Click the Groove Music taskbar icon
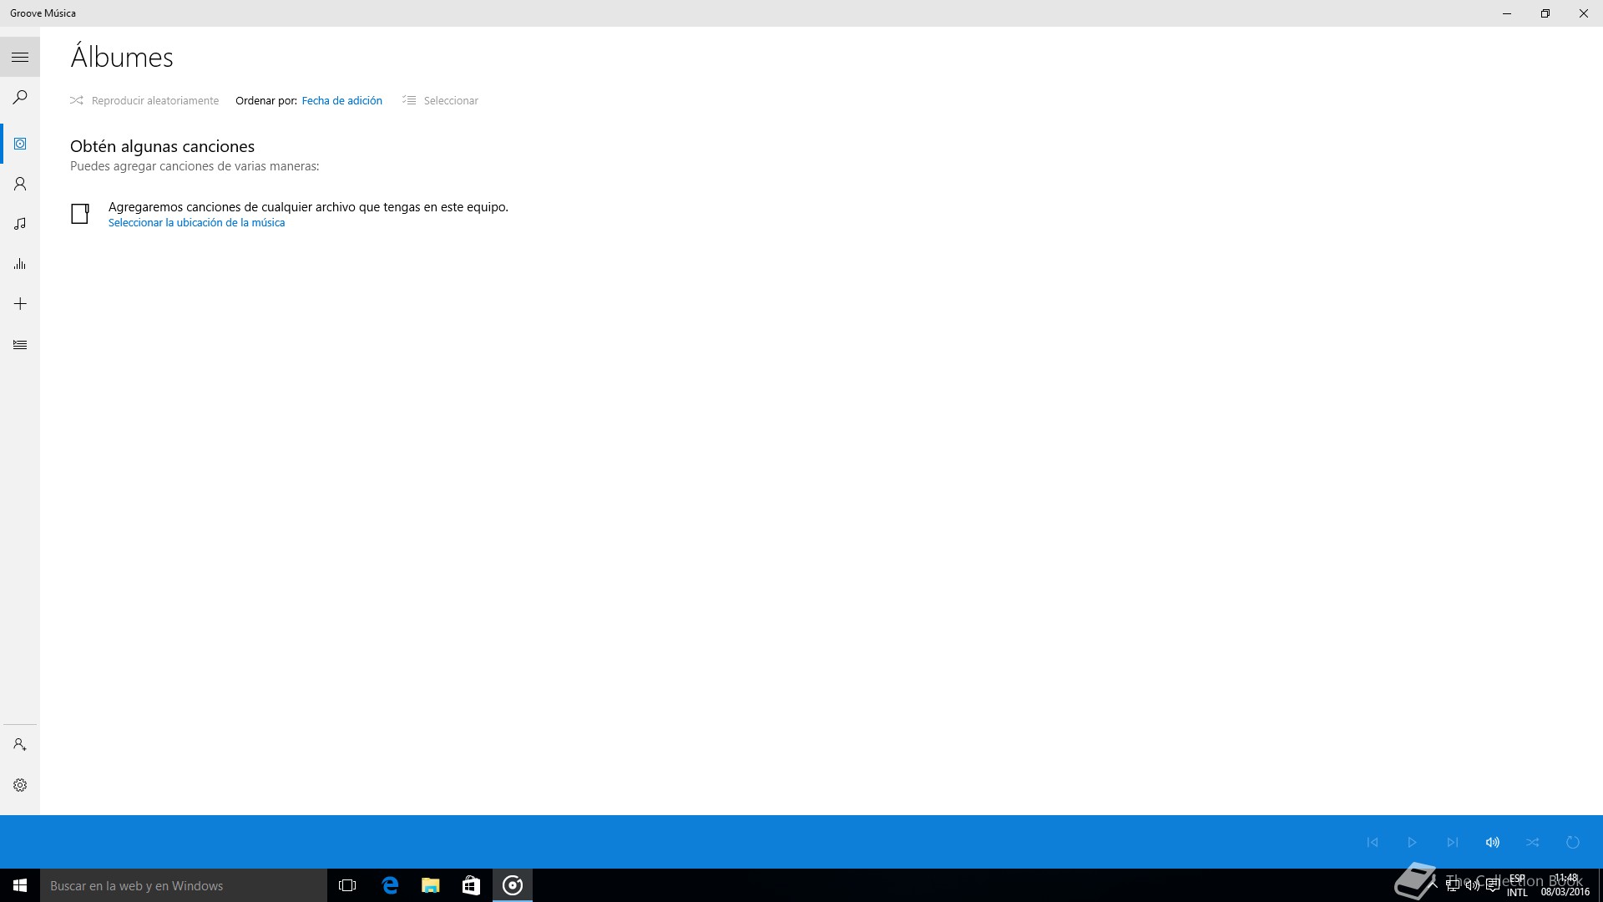This screenshot has width=1603, height=902. (x=513, y=885)
